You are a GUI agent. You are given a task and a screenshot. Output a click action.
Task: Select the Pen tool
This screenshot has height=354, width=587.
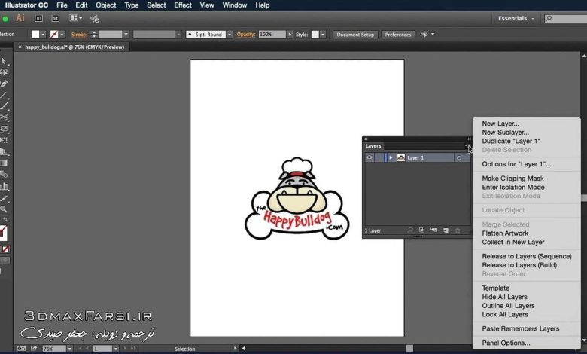tap(4, 84)
